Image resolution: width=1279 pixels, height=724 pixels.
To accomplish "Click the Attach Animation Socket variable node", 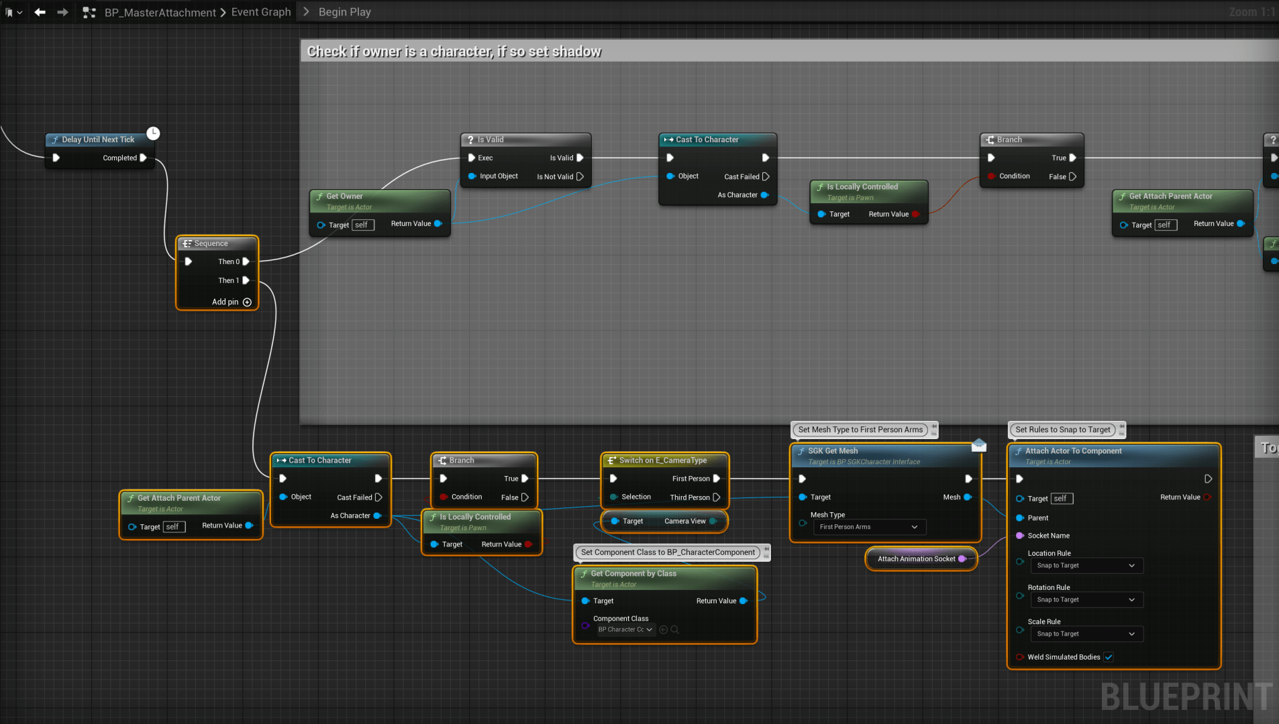I will (x=916, y=559).
